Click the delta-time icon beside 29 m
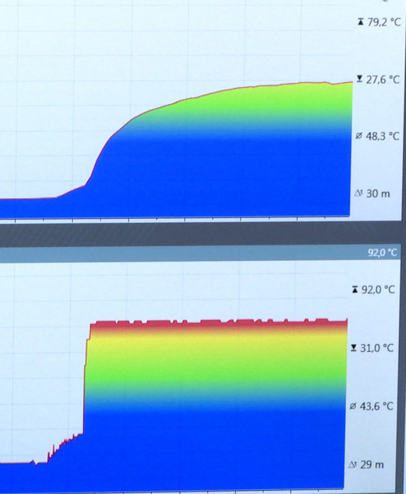Image resolution: width=406 pixels, height=494 pixels. click(353, 465)
